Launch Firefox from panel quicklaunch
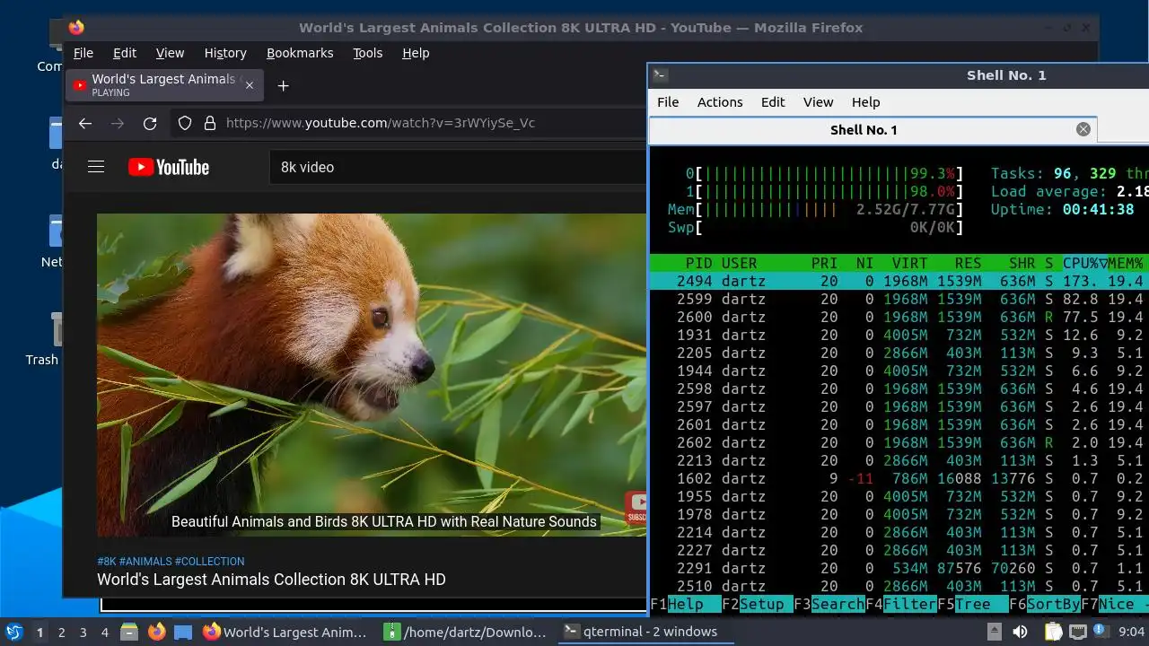 (157, 632)
